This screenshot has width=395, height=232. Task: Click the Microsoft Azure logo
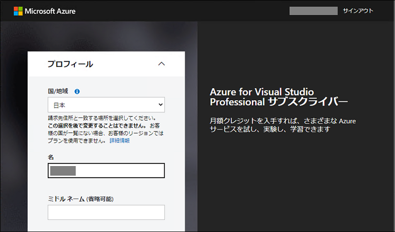tap(44, 11)
